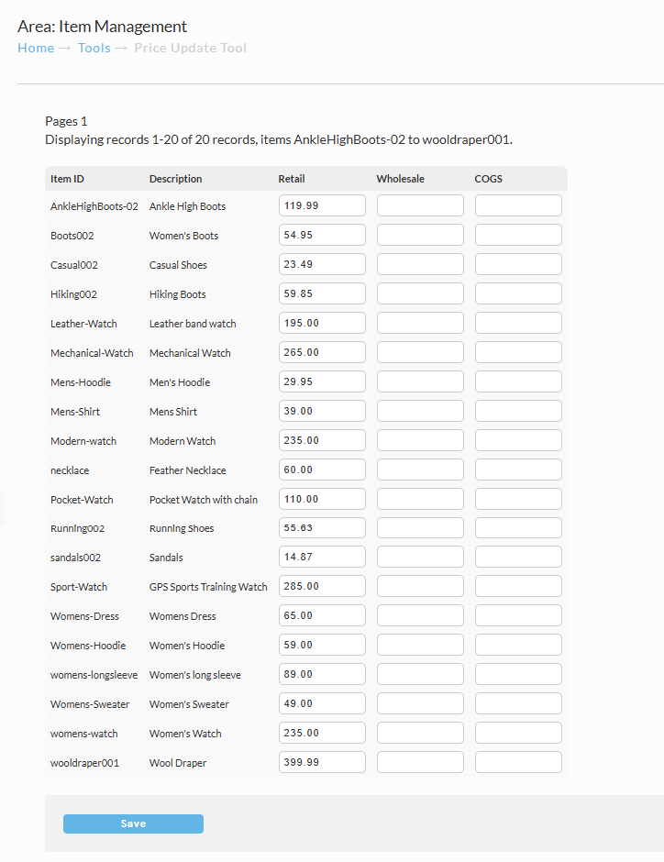Select COGS field for Casual Shoes

tap(518, 264)
